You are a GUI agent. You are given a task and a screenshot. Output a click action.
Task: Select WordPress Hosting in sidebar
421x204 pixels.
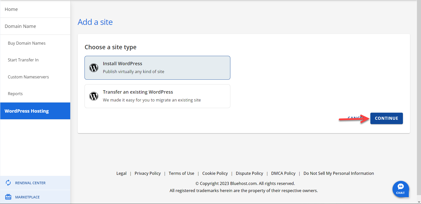click(x=35, y=111)
